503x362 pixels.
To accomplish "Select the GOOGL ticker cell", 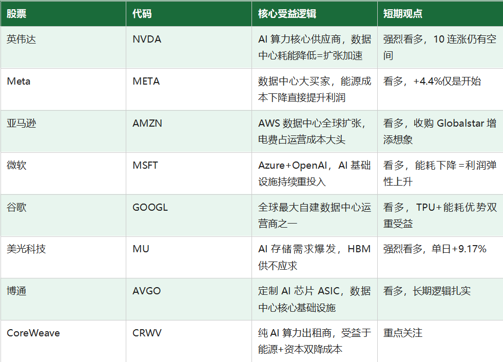I will 189,215.
